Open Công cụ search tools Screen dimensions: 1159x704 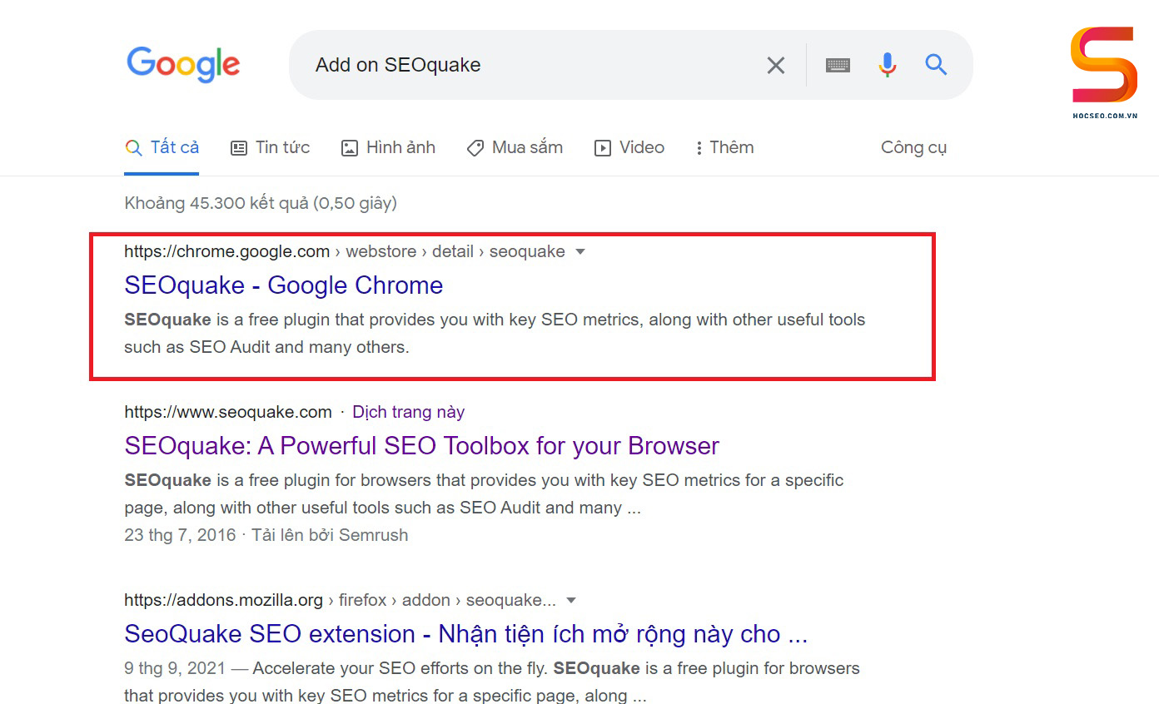913,147
